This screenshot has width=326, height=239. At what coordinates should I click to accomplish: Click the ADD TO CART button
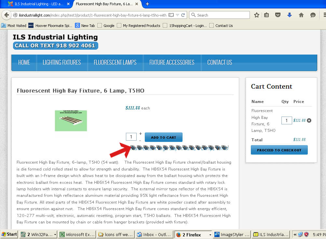[163, 137]
